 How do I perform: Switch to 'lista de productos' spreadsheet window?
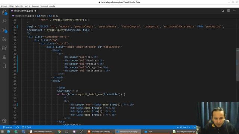coord(184,132)
